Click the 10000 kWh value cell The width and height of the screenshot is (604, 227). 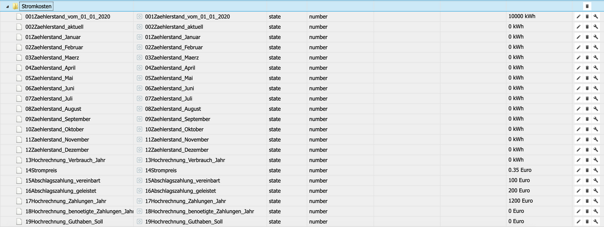(x=539, y=17)
